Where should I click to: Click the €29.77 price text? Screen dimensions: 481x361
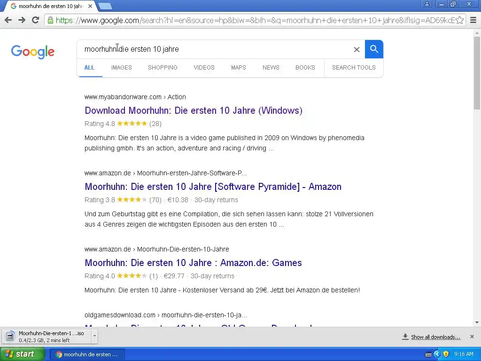(x=174, y=276)
